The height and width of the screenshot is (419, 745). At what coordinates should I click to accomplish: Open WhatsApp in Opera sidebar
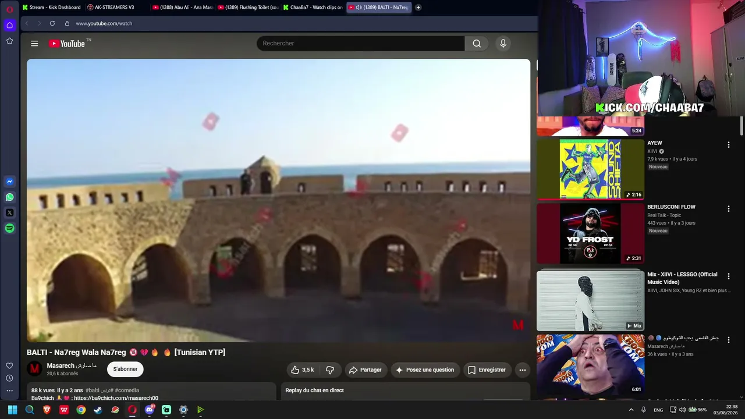coord(9,197)
